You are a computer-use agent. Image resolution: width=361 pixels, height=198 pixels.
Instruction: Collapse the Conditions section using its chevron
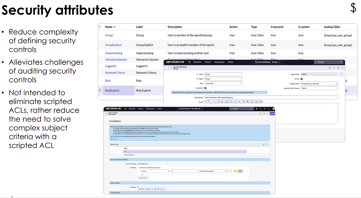click(x=267, y=121)
